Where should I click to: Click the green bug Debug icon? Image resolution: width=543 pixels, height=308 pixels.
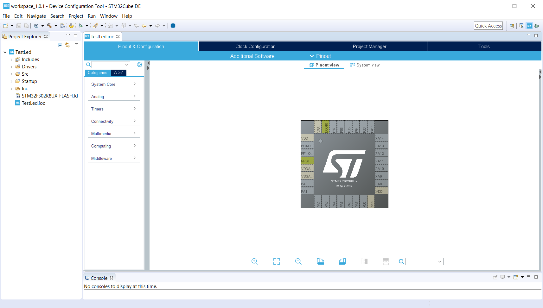click(x=80, y=26)
